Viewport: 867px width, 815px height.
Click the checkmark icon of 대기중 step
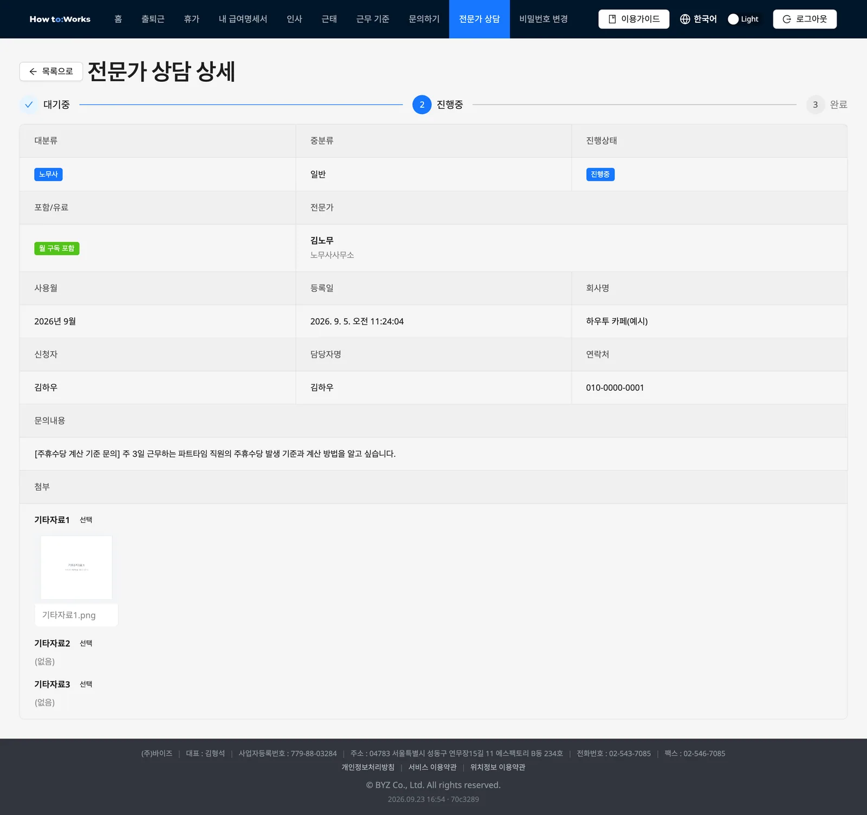point(29,105)
